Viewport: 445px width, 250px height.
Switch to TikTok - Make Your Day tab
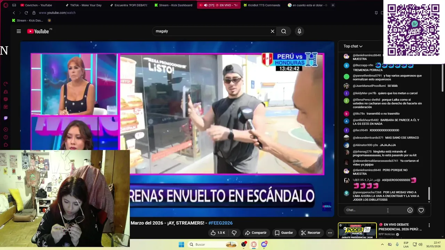(x=85, y=5)
